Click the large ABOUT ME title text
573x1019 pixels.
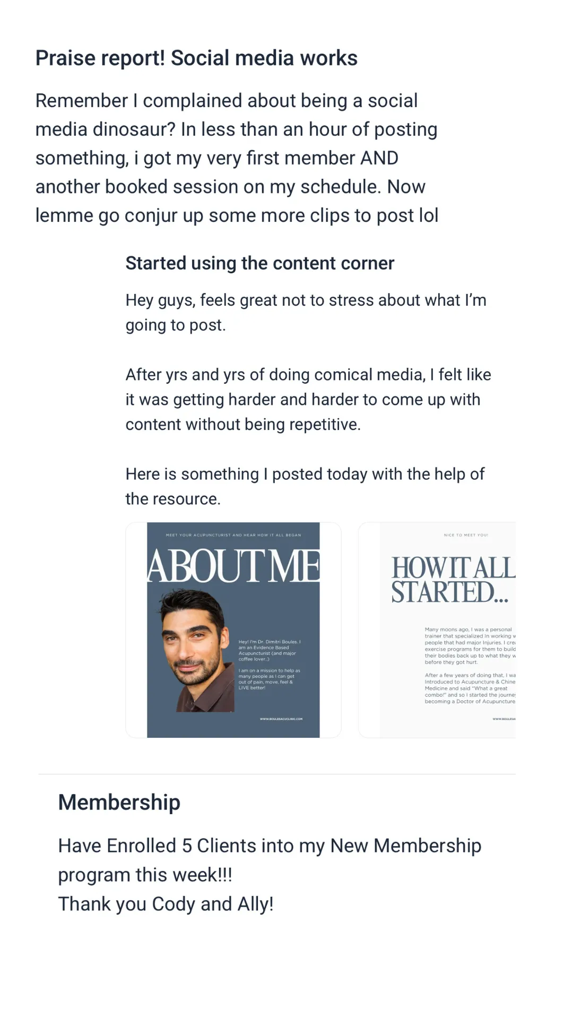pos(233,566)
